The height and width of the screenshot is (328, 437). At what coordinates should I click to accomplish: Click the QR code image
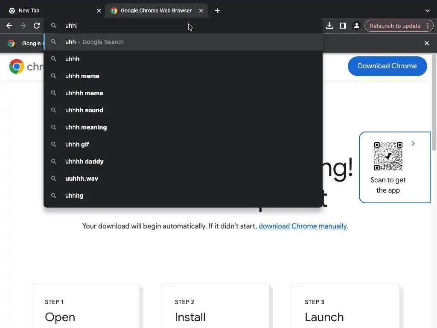(x=388, y=156)
